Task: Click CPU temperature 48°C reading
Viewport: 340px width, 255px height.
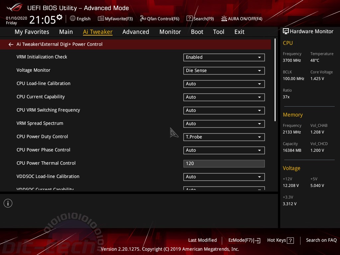Action: (315, 60)
